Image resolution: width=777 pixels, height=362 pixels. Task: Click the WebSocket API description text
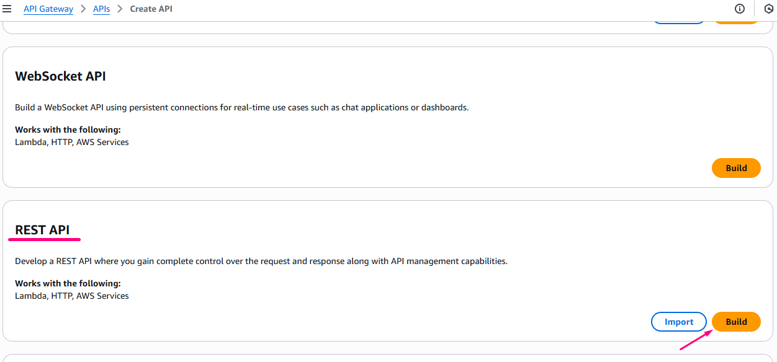(241, 107)
